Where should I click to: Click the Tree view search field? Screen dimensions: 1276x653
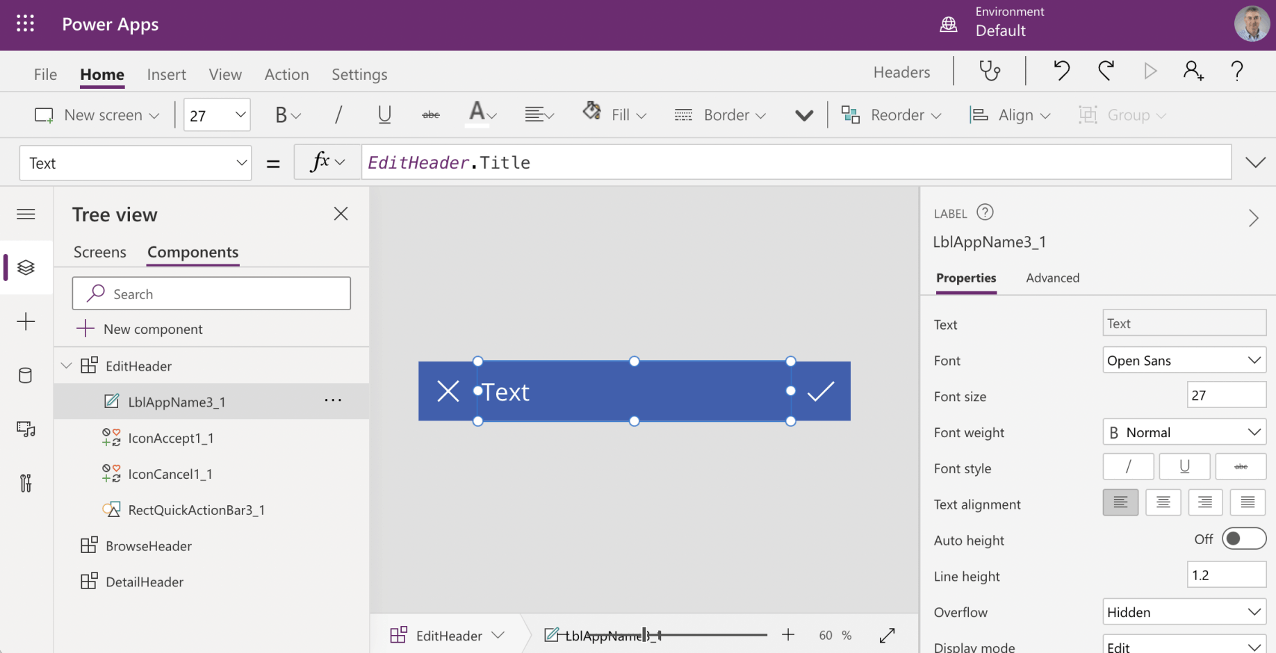coord(211,294)
